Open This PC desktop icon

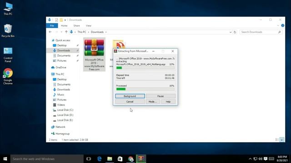(8, 9)
